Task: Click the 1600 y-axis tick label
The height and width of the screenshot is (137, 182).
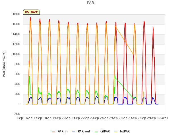Action: [16, 24]
